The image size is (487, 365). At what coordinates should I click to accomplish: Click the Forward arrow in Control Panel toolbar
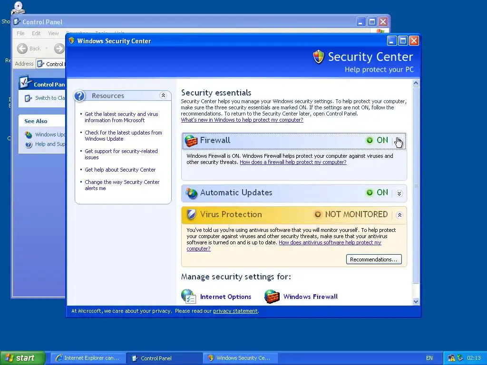click(x=59, y=48)
